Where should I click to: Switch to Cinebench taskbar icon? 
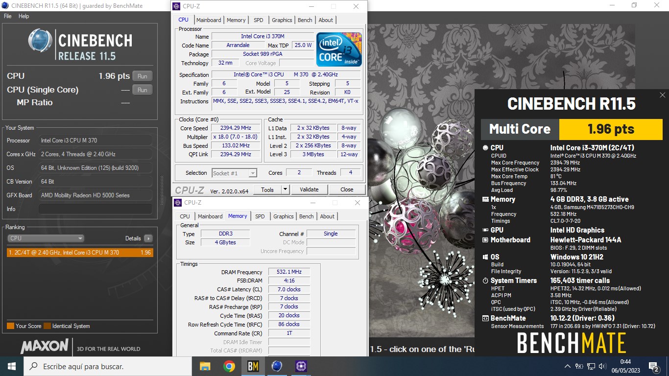pyautogui.click(x=277, y=366)
